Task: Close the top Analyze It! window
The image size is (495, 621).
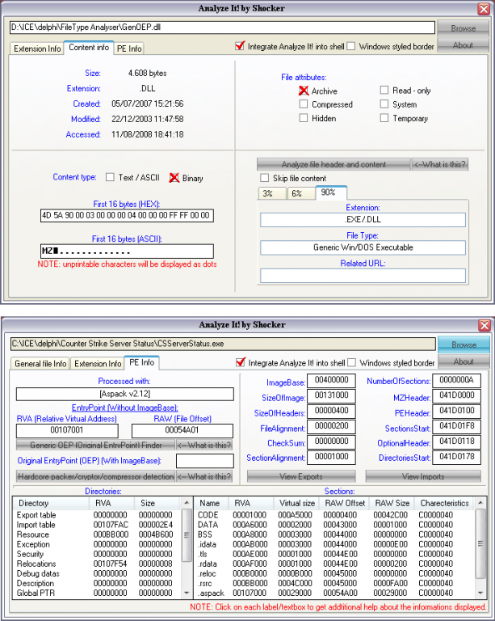Action: [484, 9]
